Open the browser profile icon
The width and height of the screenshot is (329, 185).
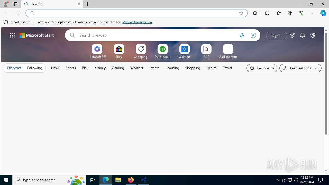(6, 4)
